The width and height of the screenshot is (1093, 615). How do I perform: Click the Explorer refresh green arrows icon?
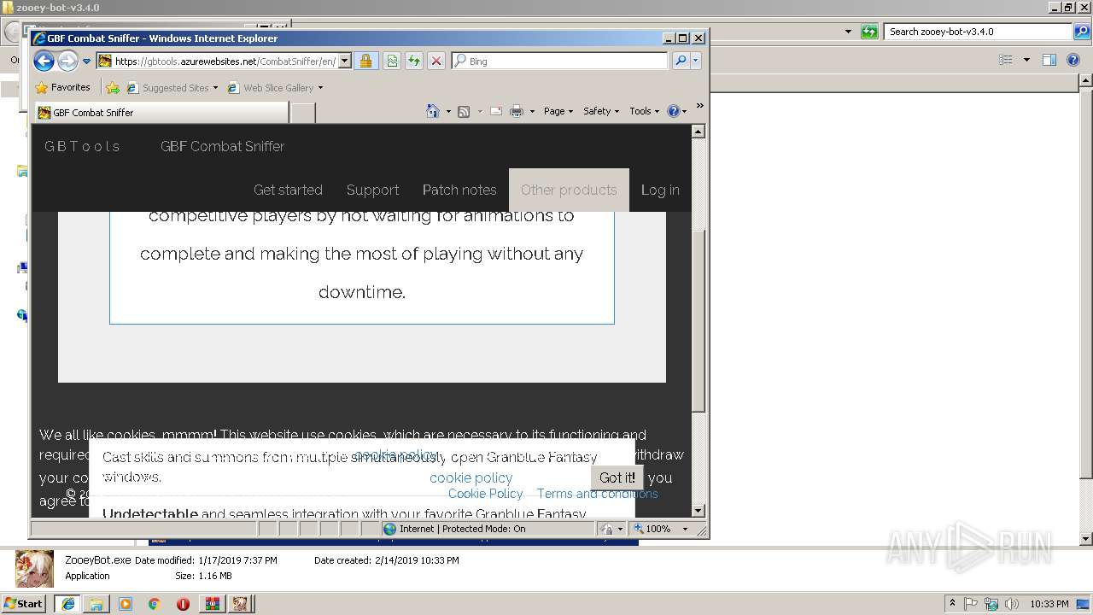pos(869,32)
